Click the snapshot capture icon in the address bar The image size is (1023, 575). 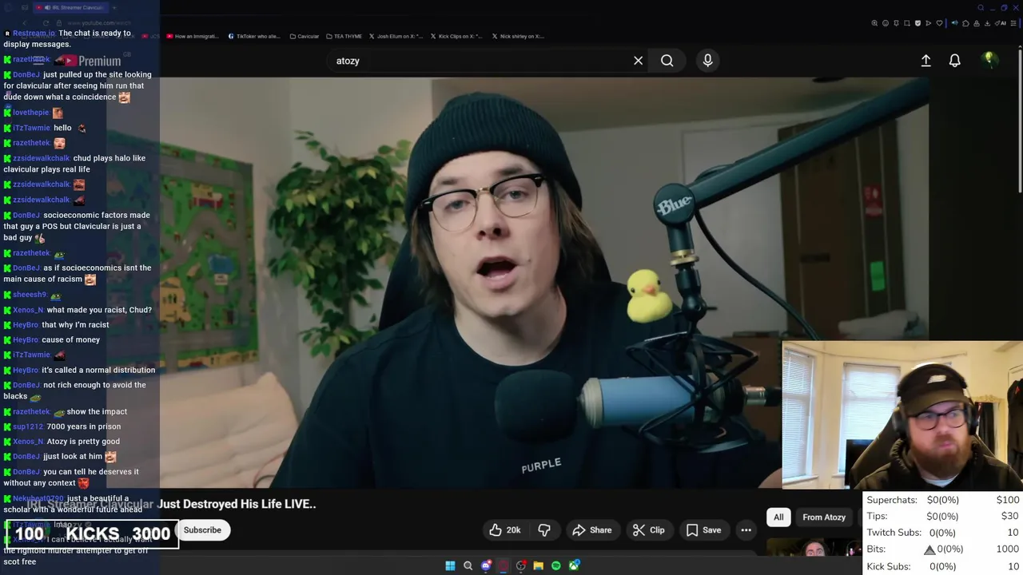click(907, 23)
